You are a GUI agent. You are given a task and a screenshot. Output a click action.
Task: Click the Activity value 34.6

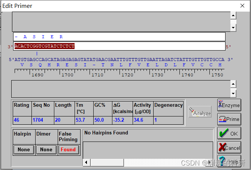tap(139, 120)
